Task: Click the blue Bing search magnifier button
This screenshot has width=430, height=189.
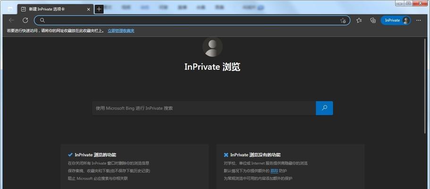Action: pos(324,108)
